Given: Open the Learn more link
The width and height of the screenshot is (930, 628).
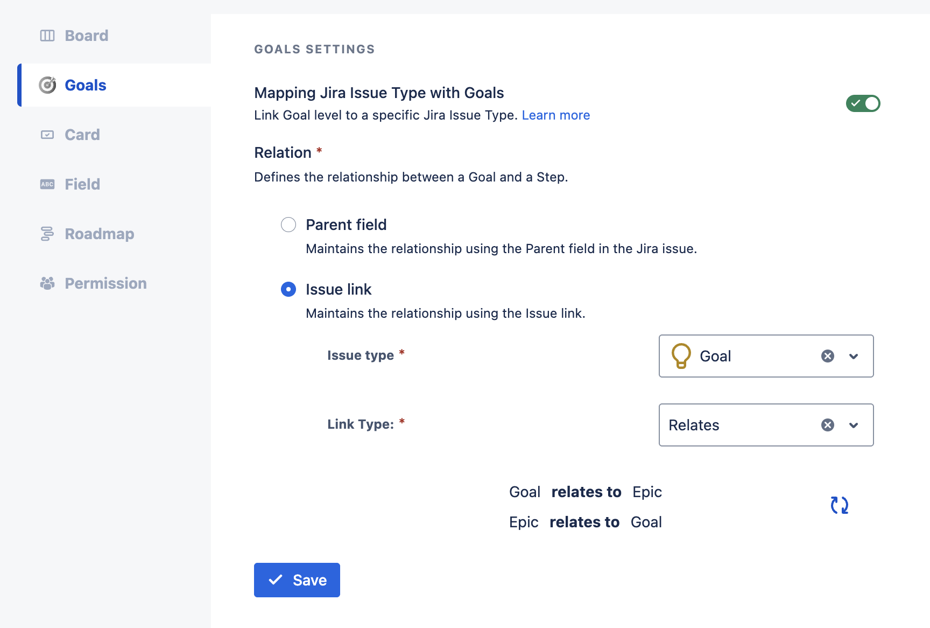Looking at the screenshot, I should (x=555, y=115).
